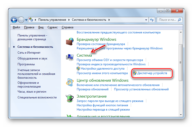The image size is (193, 127).
Task: Click Проверка индекса производительности Windows link
Action: [x=111, y=64]
